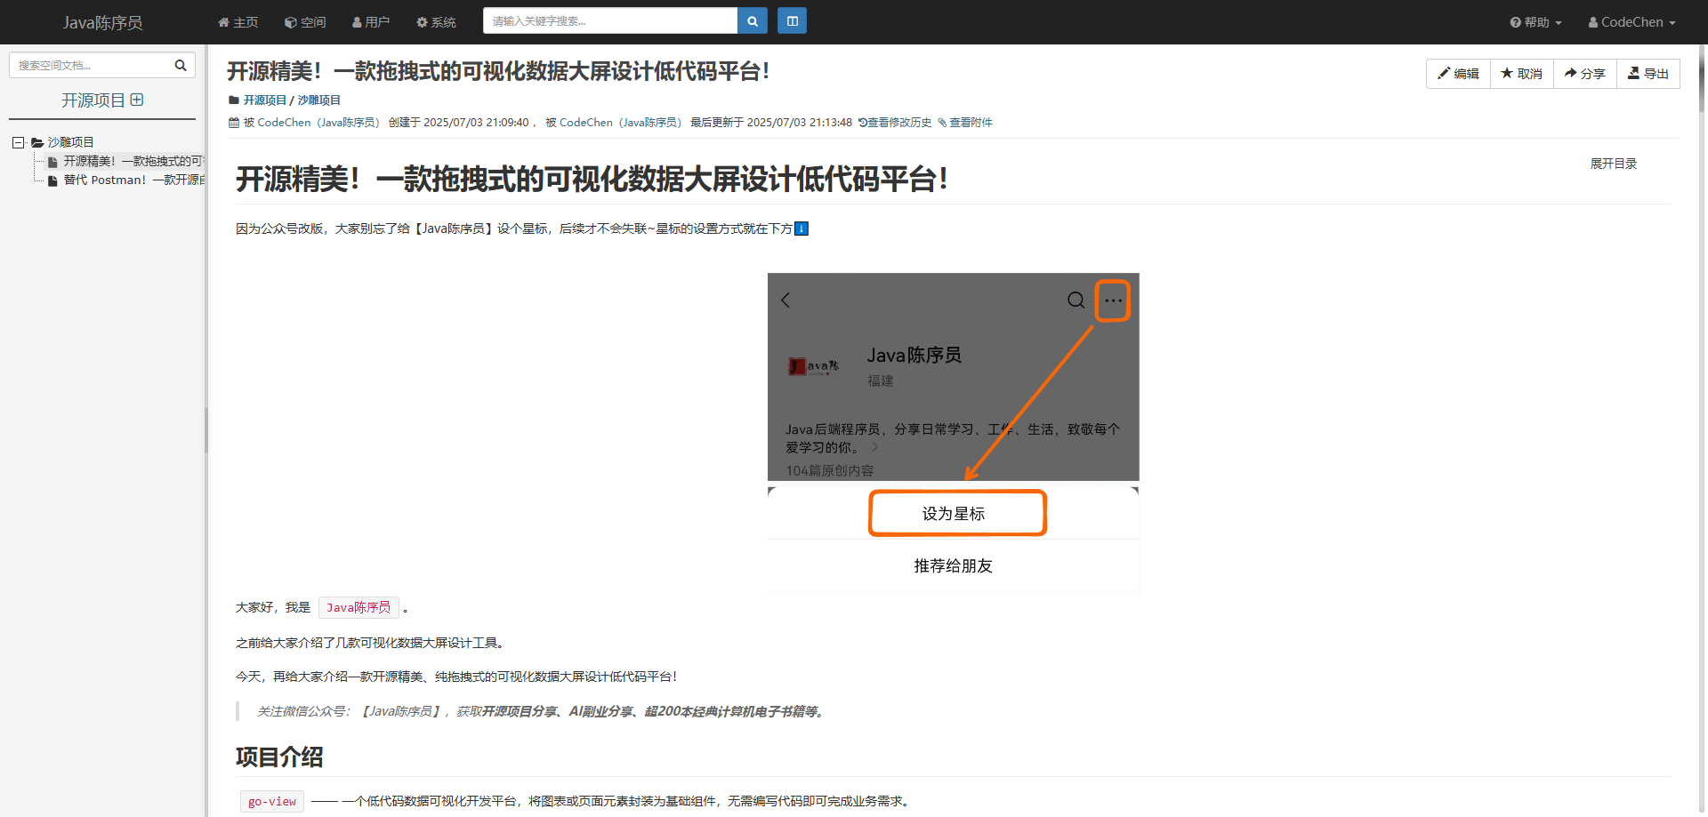Viewport: 1708px width, 817px height.
Task: Click the sidebar document search icon
Action: click(181, 65)
